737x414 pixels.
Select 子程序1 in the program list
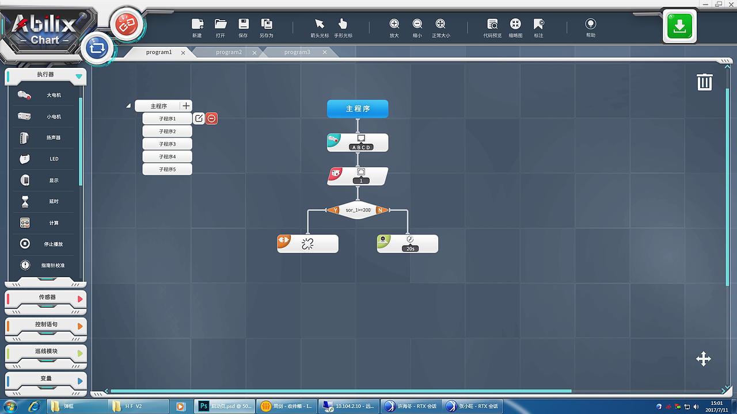tap(167, 118)
